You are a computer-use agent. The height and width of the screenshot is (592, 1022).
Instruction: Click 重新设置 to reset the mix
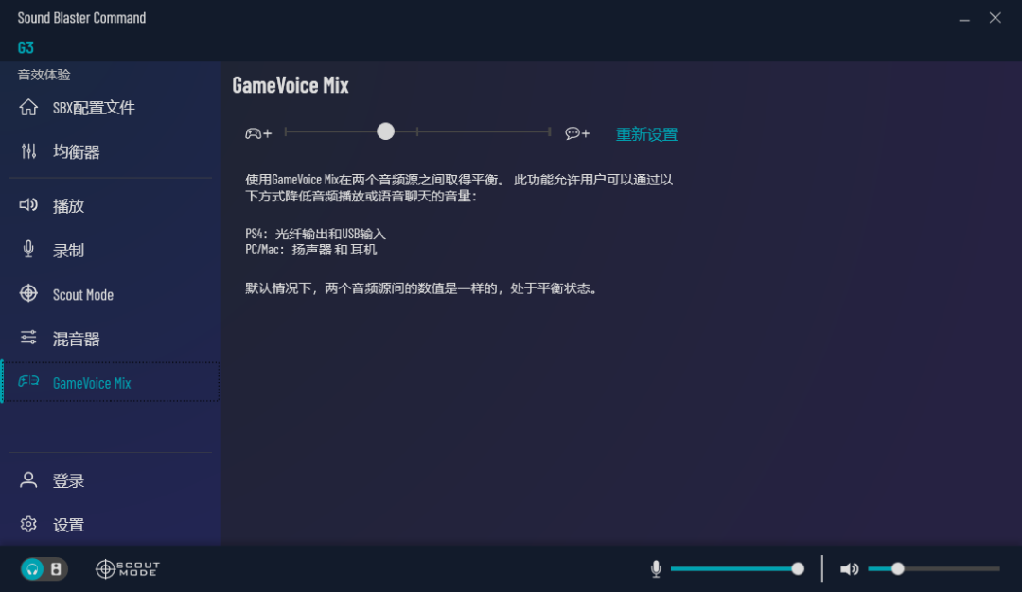pyautogui.click(x=646, y=134)
